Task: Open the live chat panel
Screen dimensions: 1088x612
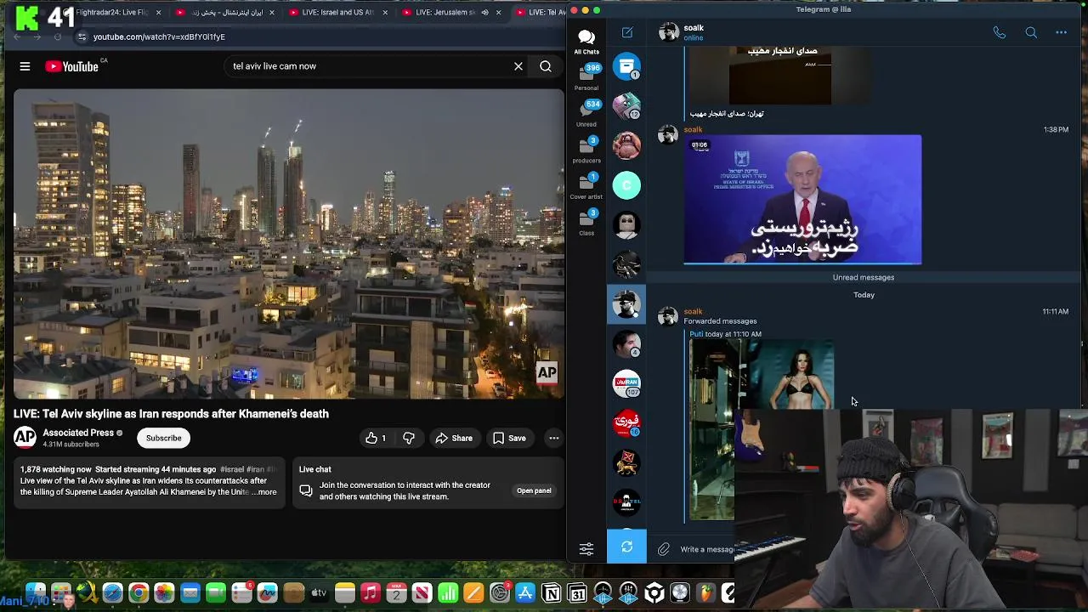Action: point(534,490)
